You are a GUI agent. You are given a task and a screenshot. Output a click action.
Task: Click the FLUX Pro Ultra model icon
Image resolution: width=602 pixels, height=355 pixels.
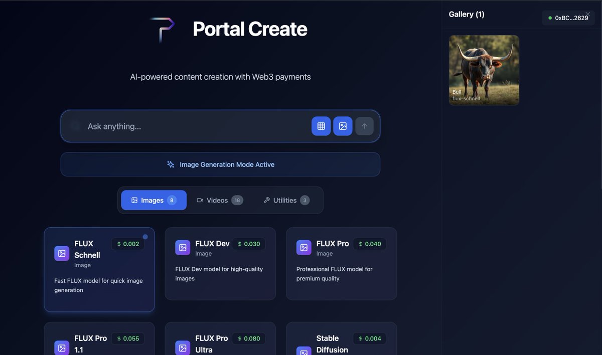pyautogui.click(x=183, y=348)
